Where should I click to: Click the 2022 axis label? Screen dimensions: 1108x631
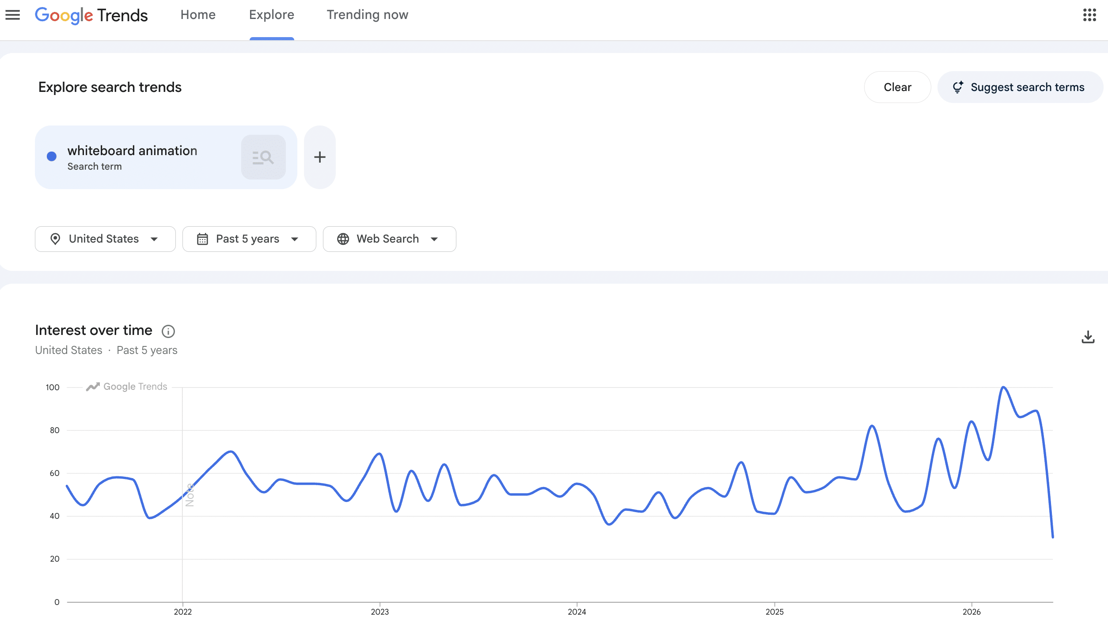182,612
